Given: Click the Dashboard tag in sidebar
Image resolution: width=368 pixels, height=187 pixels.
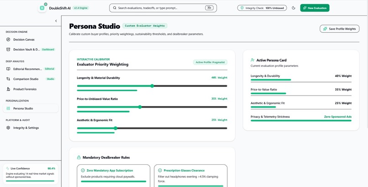Looking at the screenshot, I should click(48, 49).
